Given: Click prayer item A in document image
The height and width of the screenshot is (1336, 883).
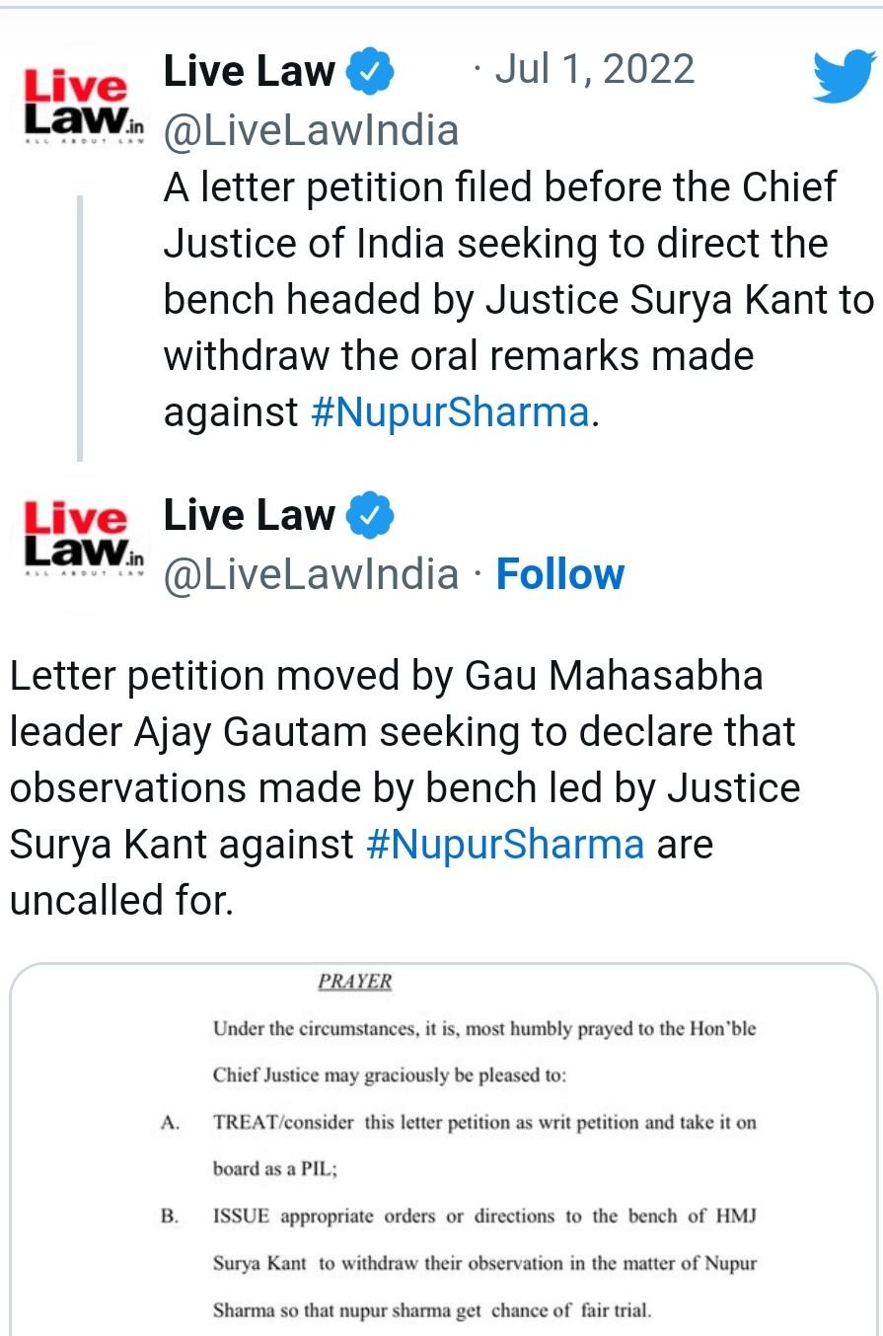Looking at the screenshot, I should 459,1146.
